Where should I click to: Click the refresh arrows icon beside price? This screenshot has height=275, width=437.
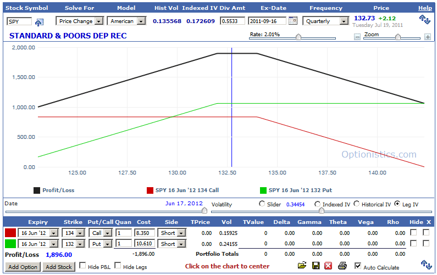click(425, 19)
